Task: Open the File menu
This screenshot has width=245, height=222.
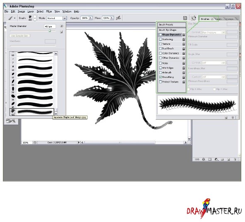Action: pos(6,12)
